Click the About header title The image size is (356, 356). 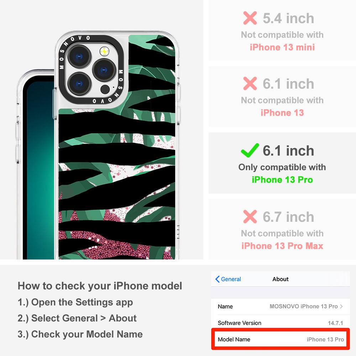(x=281, y=279)
